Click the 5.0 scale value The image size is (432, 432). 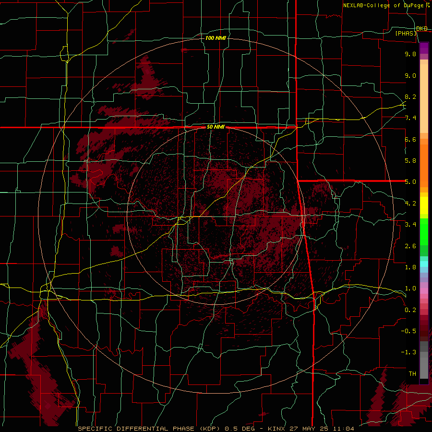(x=410, y=182)
